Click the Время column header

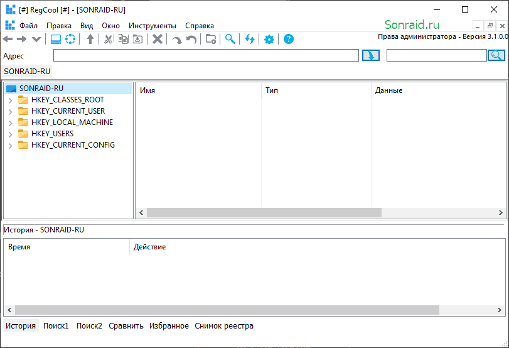67,247
